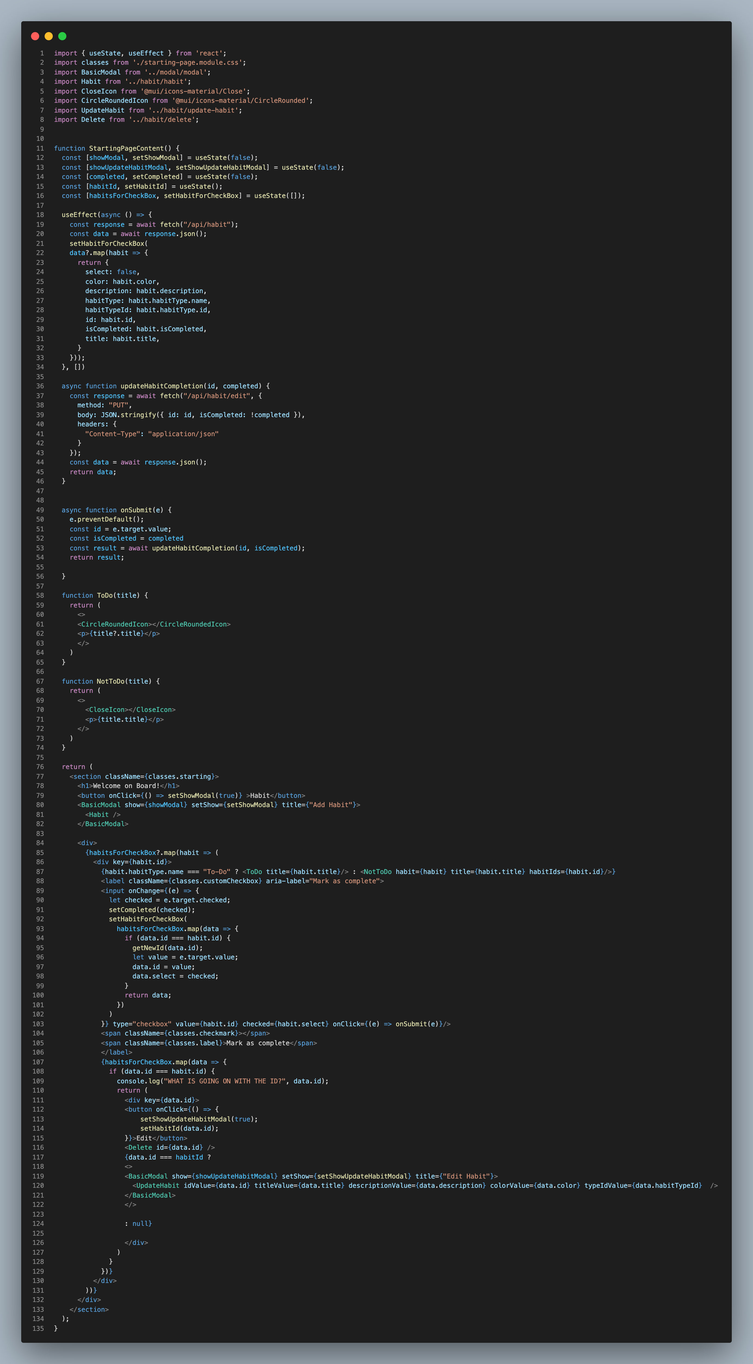This screenshot has height=1364, width=753.
Task: Click the "getNewId(data.id);" call
Action: pos(167,948)
